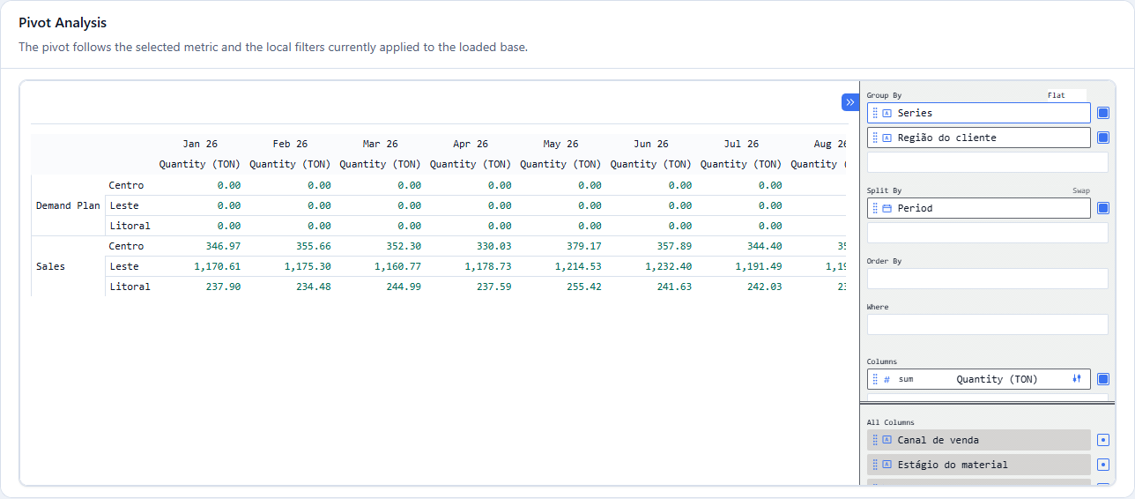Click the Quantity (TON) subheader under Jan 26
The height and width of the screenshot is (499, 1135).
(200, 164)
